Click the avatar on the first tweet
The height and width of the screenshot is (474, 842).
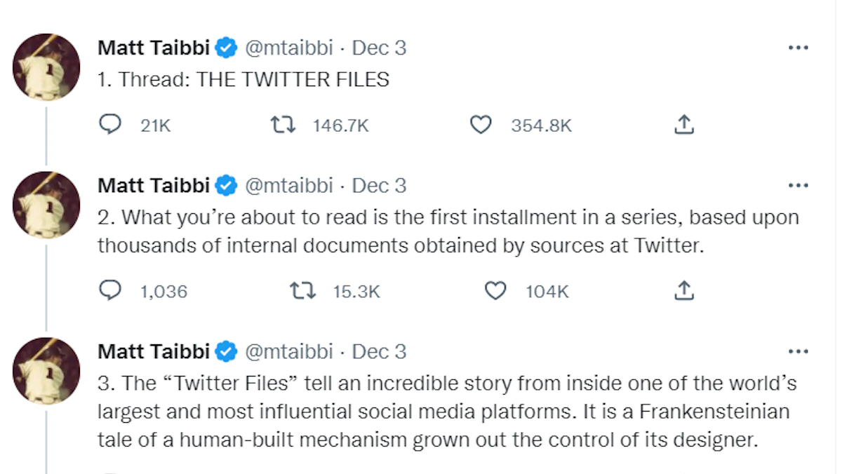point(46,67)
